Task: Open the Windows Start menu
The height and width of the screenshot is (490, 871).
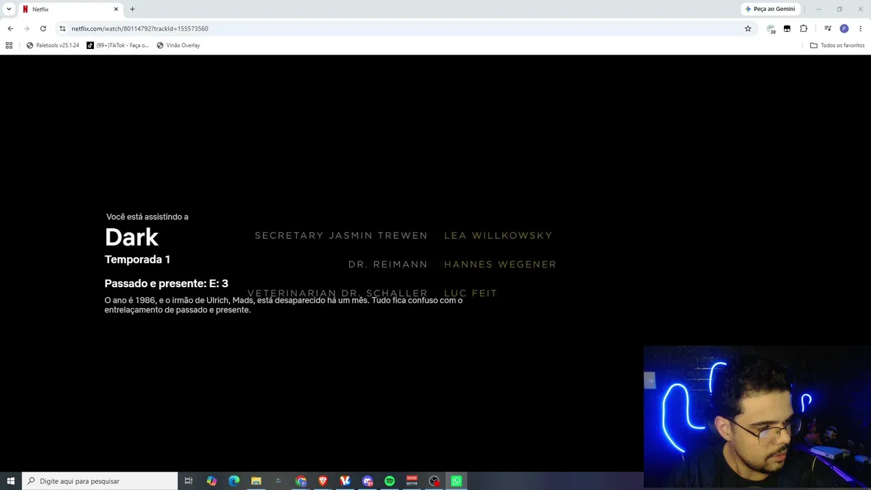Action: (11, 481)
